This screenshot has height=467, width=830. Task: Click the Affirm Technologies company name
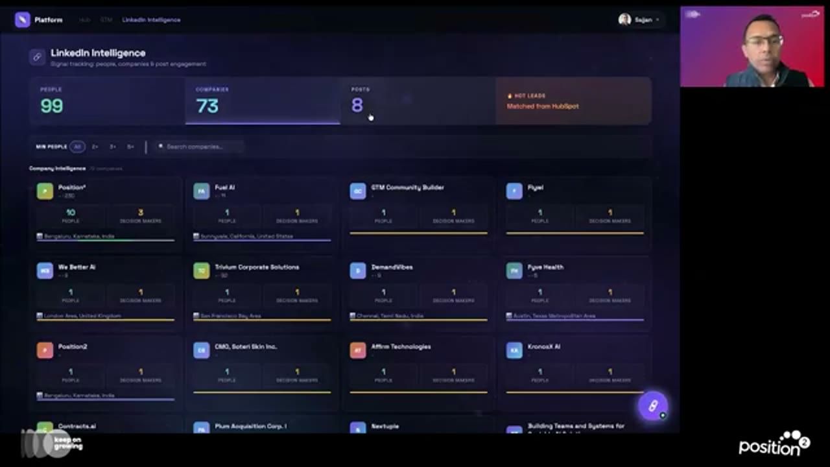pyautogui.click(x=401, y=347)
